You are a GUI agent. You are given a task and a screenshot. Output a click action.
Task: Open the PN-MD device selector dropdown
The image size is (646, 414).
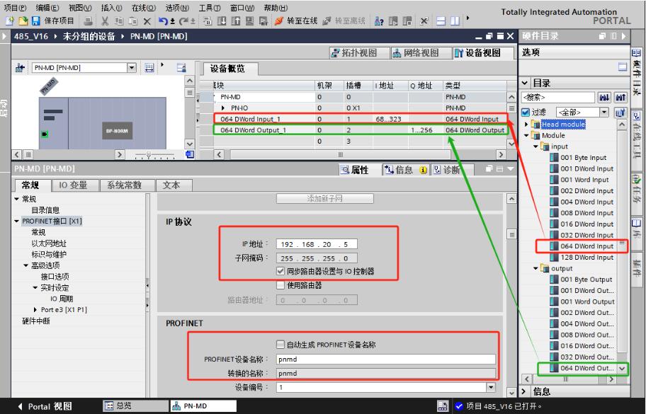tap(131, 68)
